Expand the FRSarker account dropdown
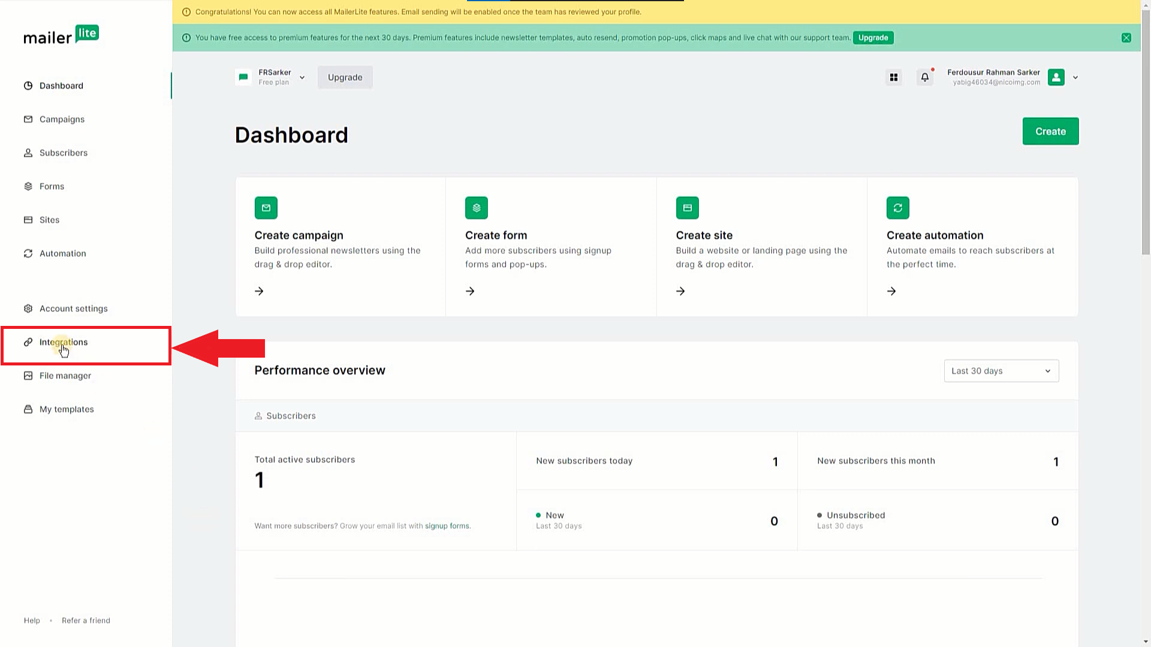 click(302, 77)
